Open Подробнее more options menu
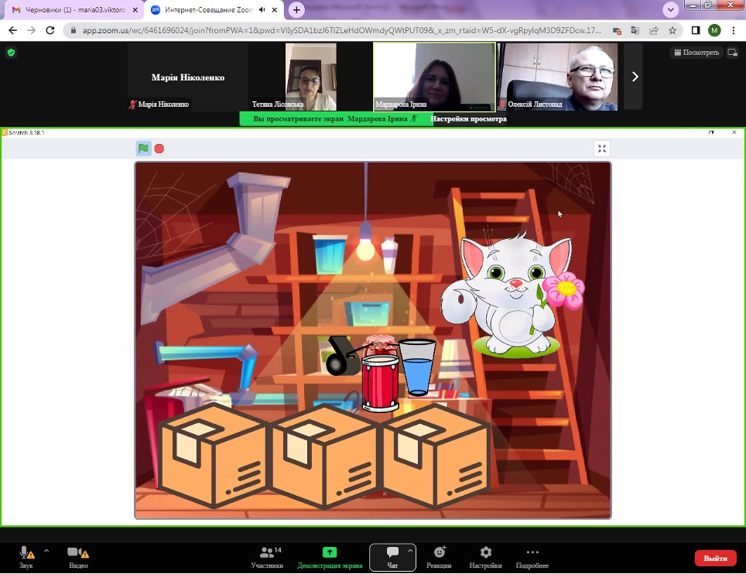The width and height of the screenshot is (746, 574). pyautogui.click(x=532, y=557)
